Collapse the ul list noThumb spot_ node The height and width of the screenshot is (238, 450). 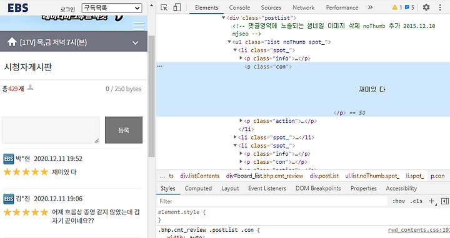(229, 42)
